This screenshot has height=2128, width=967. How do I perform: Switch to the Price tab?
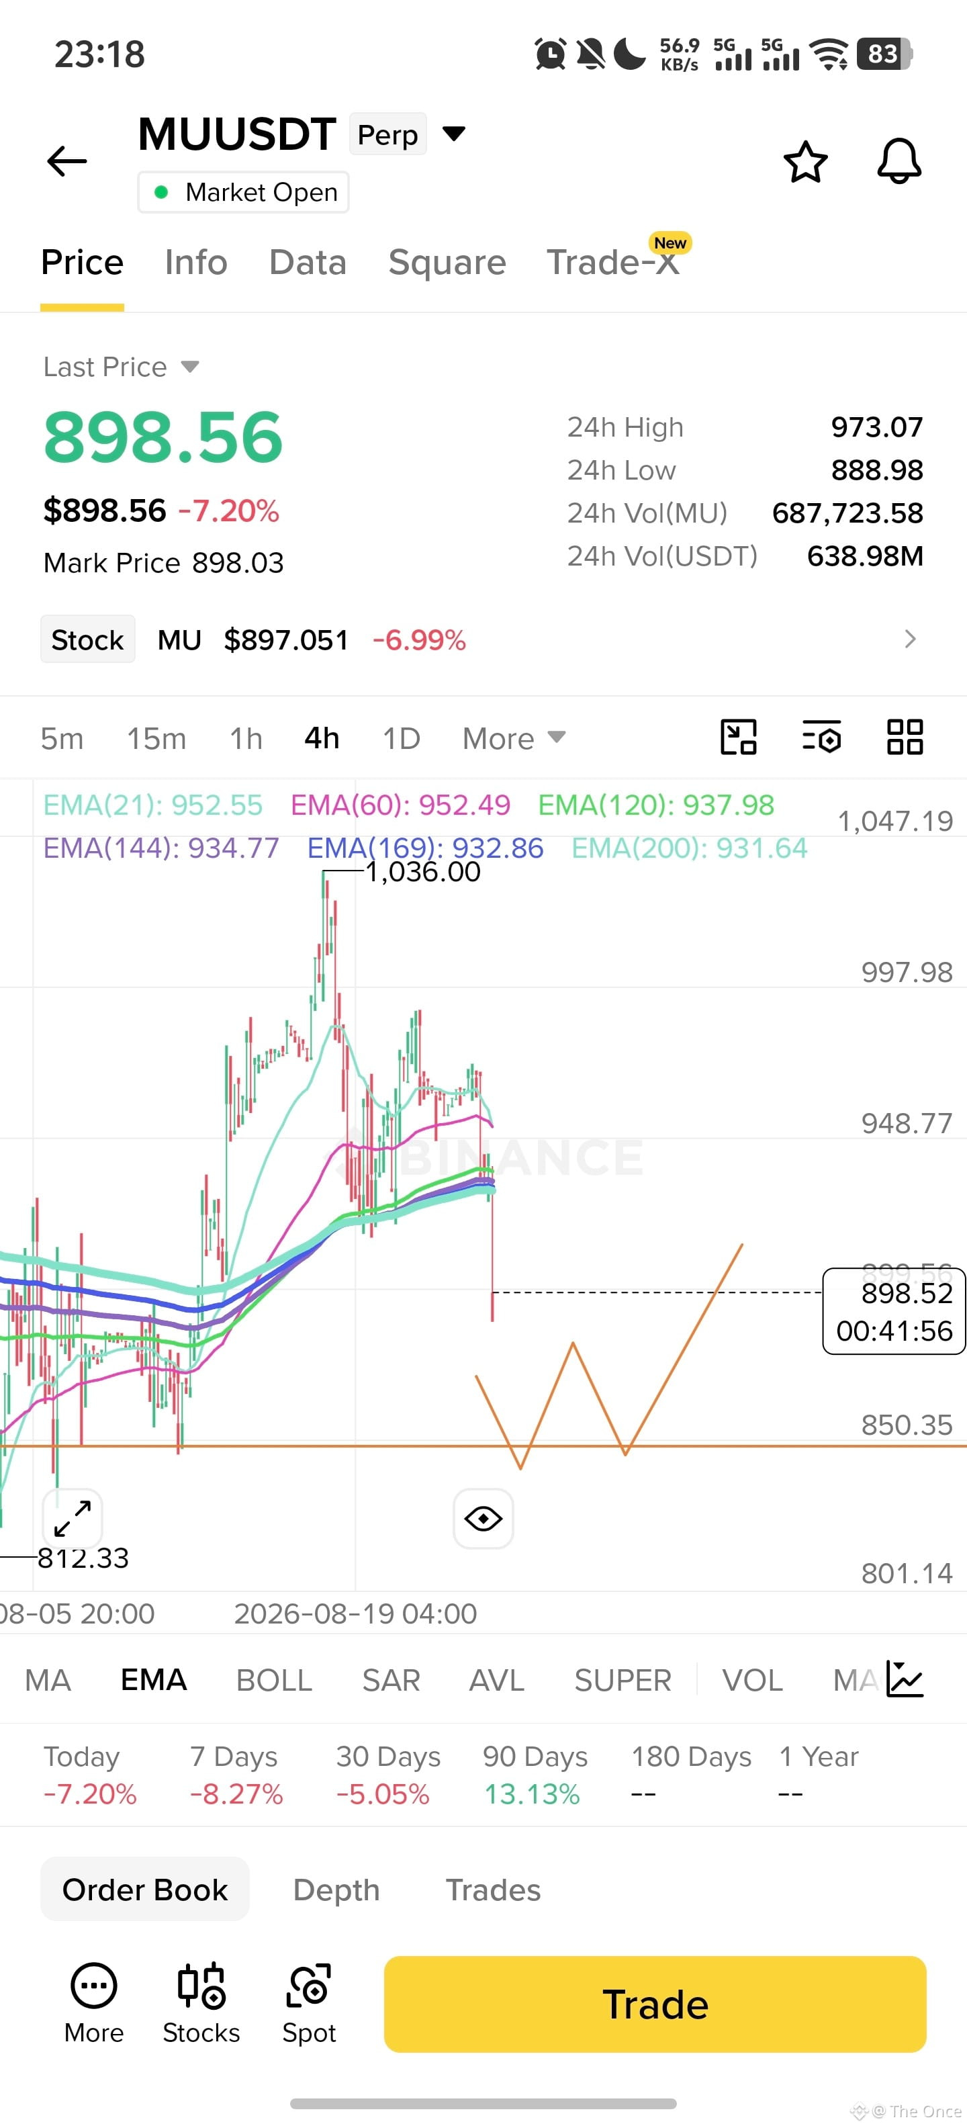82,263
